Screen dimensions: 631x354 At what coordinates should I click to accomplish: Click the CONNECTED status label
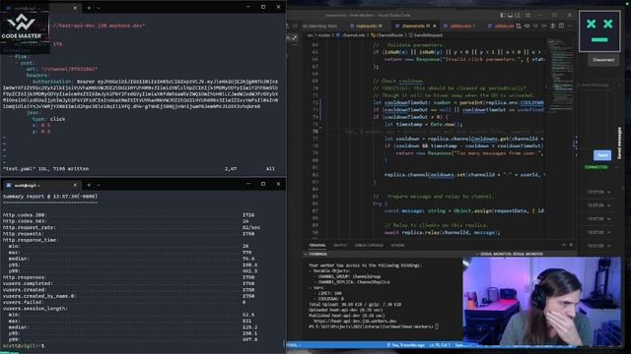click(596, 167)
